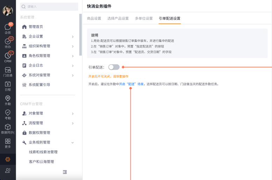Open 客户和公海管理 submenu item
The height and width of the screenshot is (180, 272).
[42, 162]
